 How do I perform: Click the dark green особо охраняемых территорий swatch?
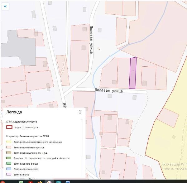click(x=9, y=158)
